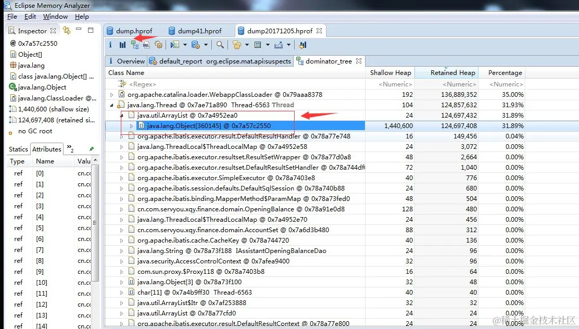Open the Group by dropdown arrow

(x=247, y=45)
